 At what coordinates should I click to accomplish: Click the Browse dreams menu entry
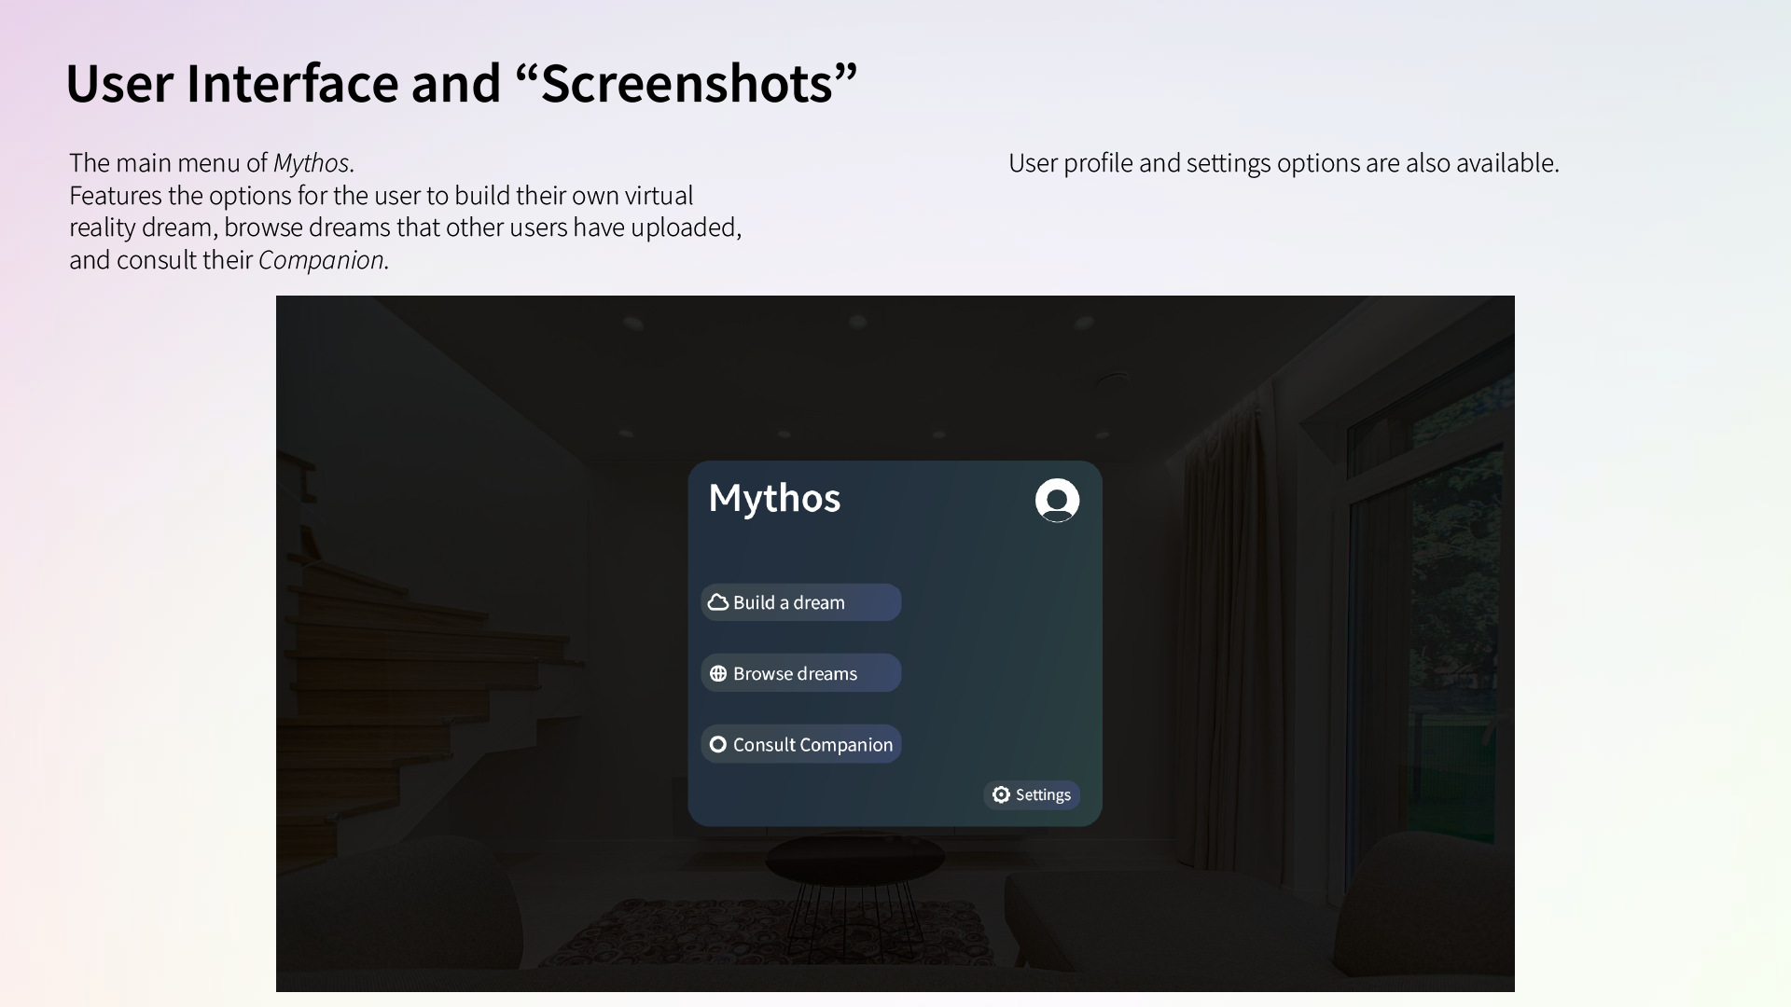tap(800, 672)
